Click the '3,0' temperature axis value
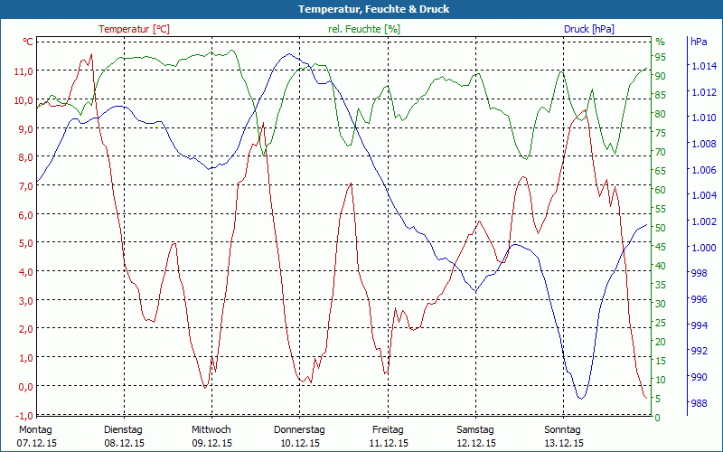 tap(25, 301)
